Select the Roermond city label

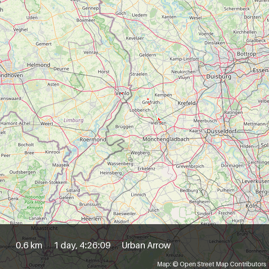[93, 139]
